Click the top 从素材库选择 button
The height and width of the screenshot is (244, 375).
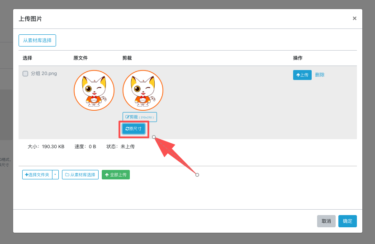pos(37,41)
